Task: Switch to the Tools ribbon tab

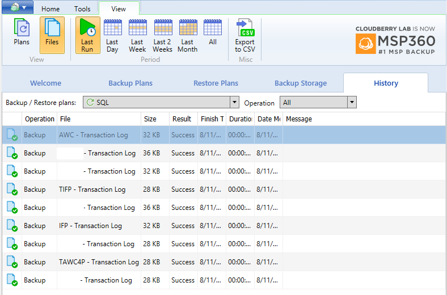Action: [x=82, y=9]
